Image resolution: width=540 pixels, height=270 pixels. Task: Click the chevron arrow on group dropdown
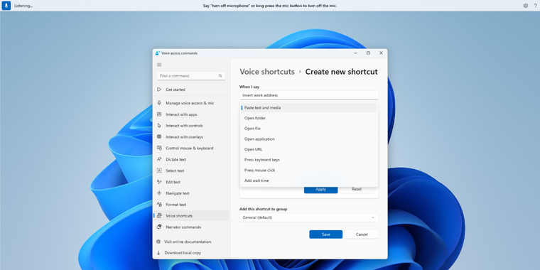click(373, 217)
